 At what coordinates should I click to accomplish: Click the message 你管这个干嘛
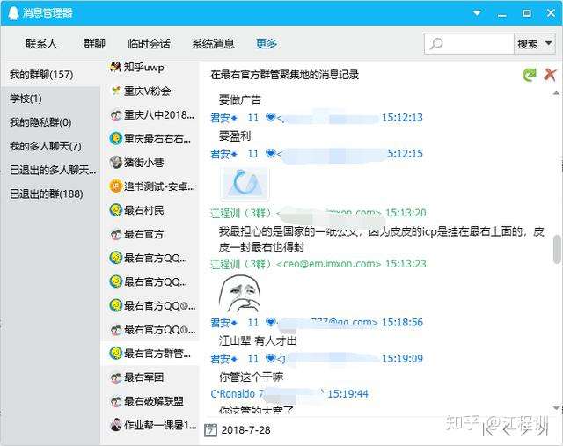click(x=251, y=377)
